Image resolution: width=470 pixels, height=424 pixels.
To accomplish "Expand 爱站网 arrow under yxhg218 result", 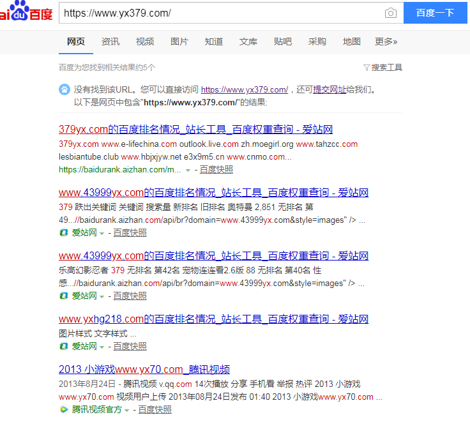I will point(102,347).
